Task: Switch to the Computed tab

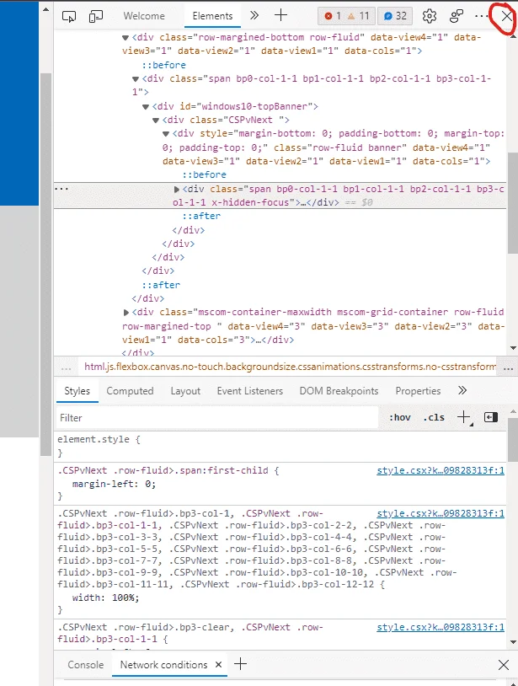Action: pyautogui.click(x=130, y=391)
